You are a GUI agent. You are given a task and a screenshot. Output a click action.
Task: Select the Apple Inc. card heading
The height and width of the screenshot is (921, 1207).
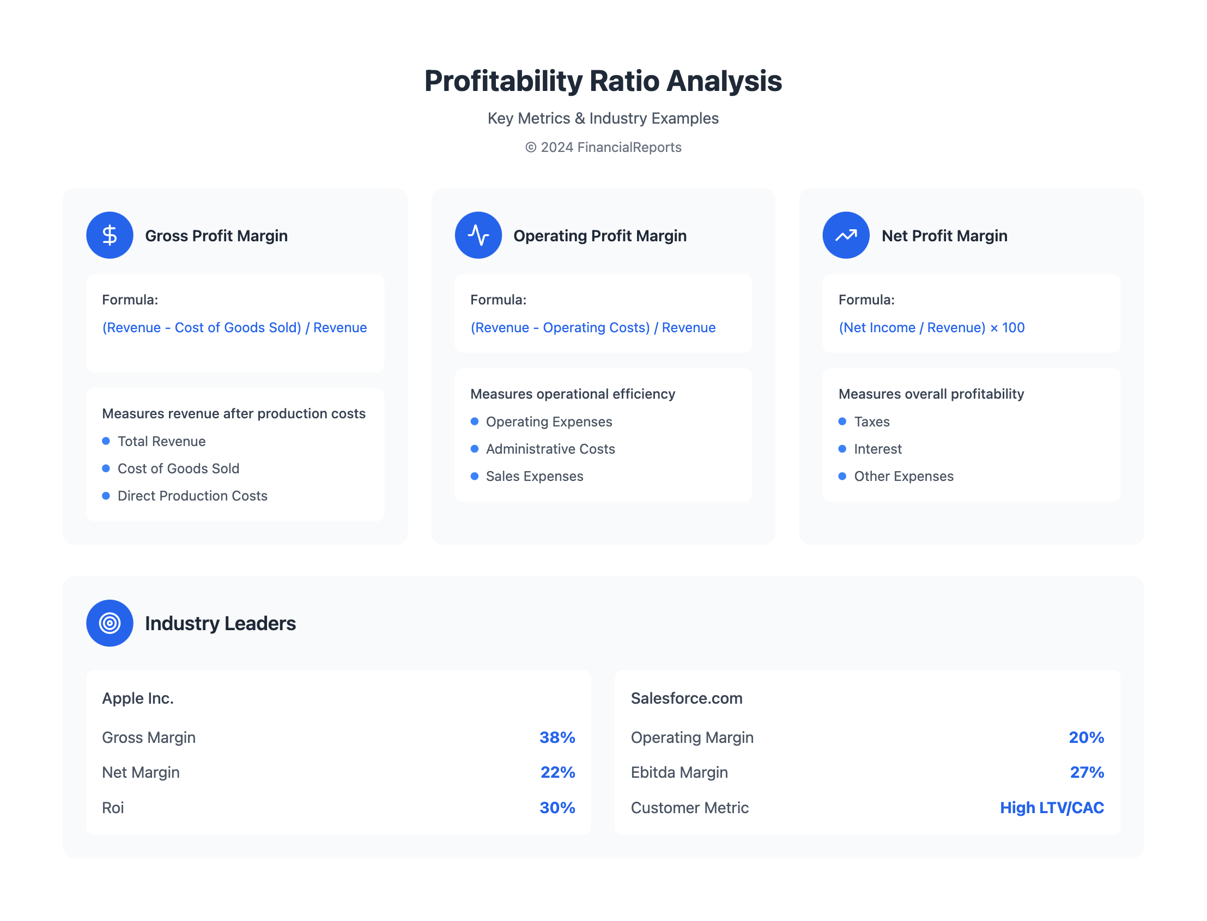click(x=138, y=698)
